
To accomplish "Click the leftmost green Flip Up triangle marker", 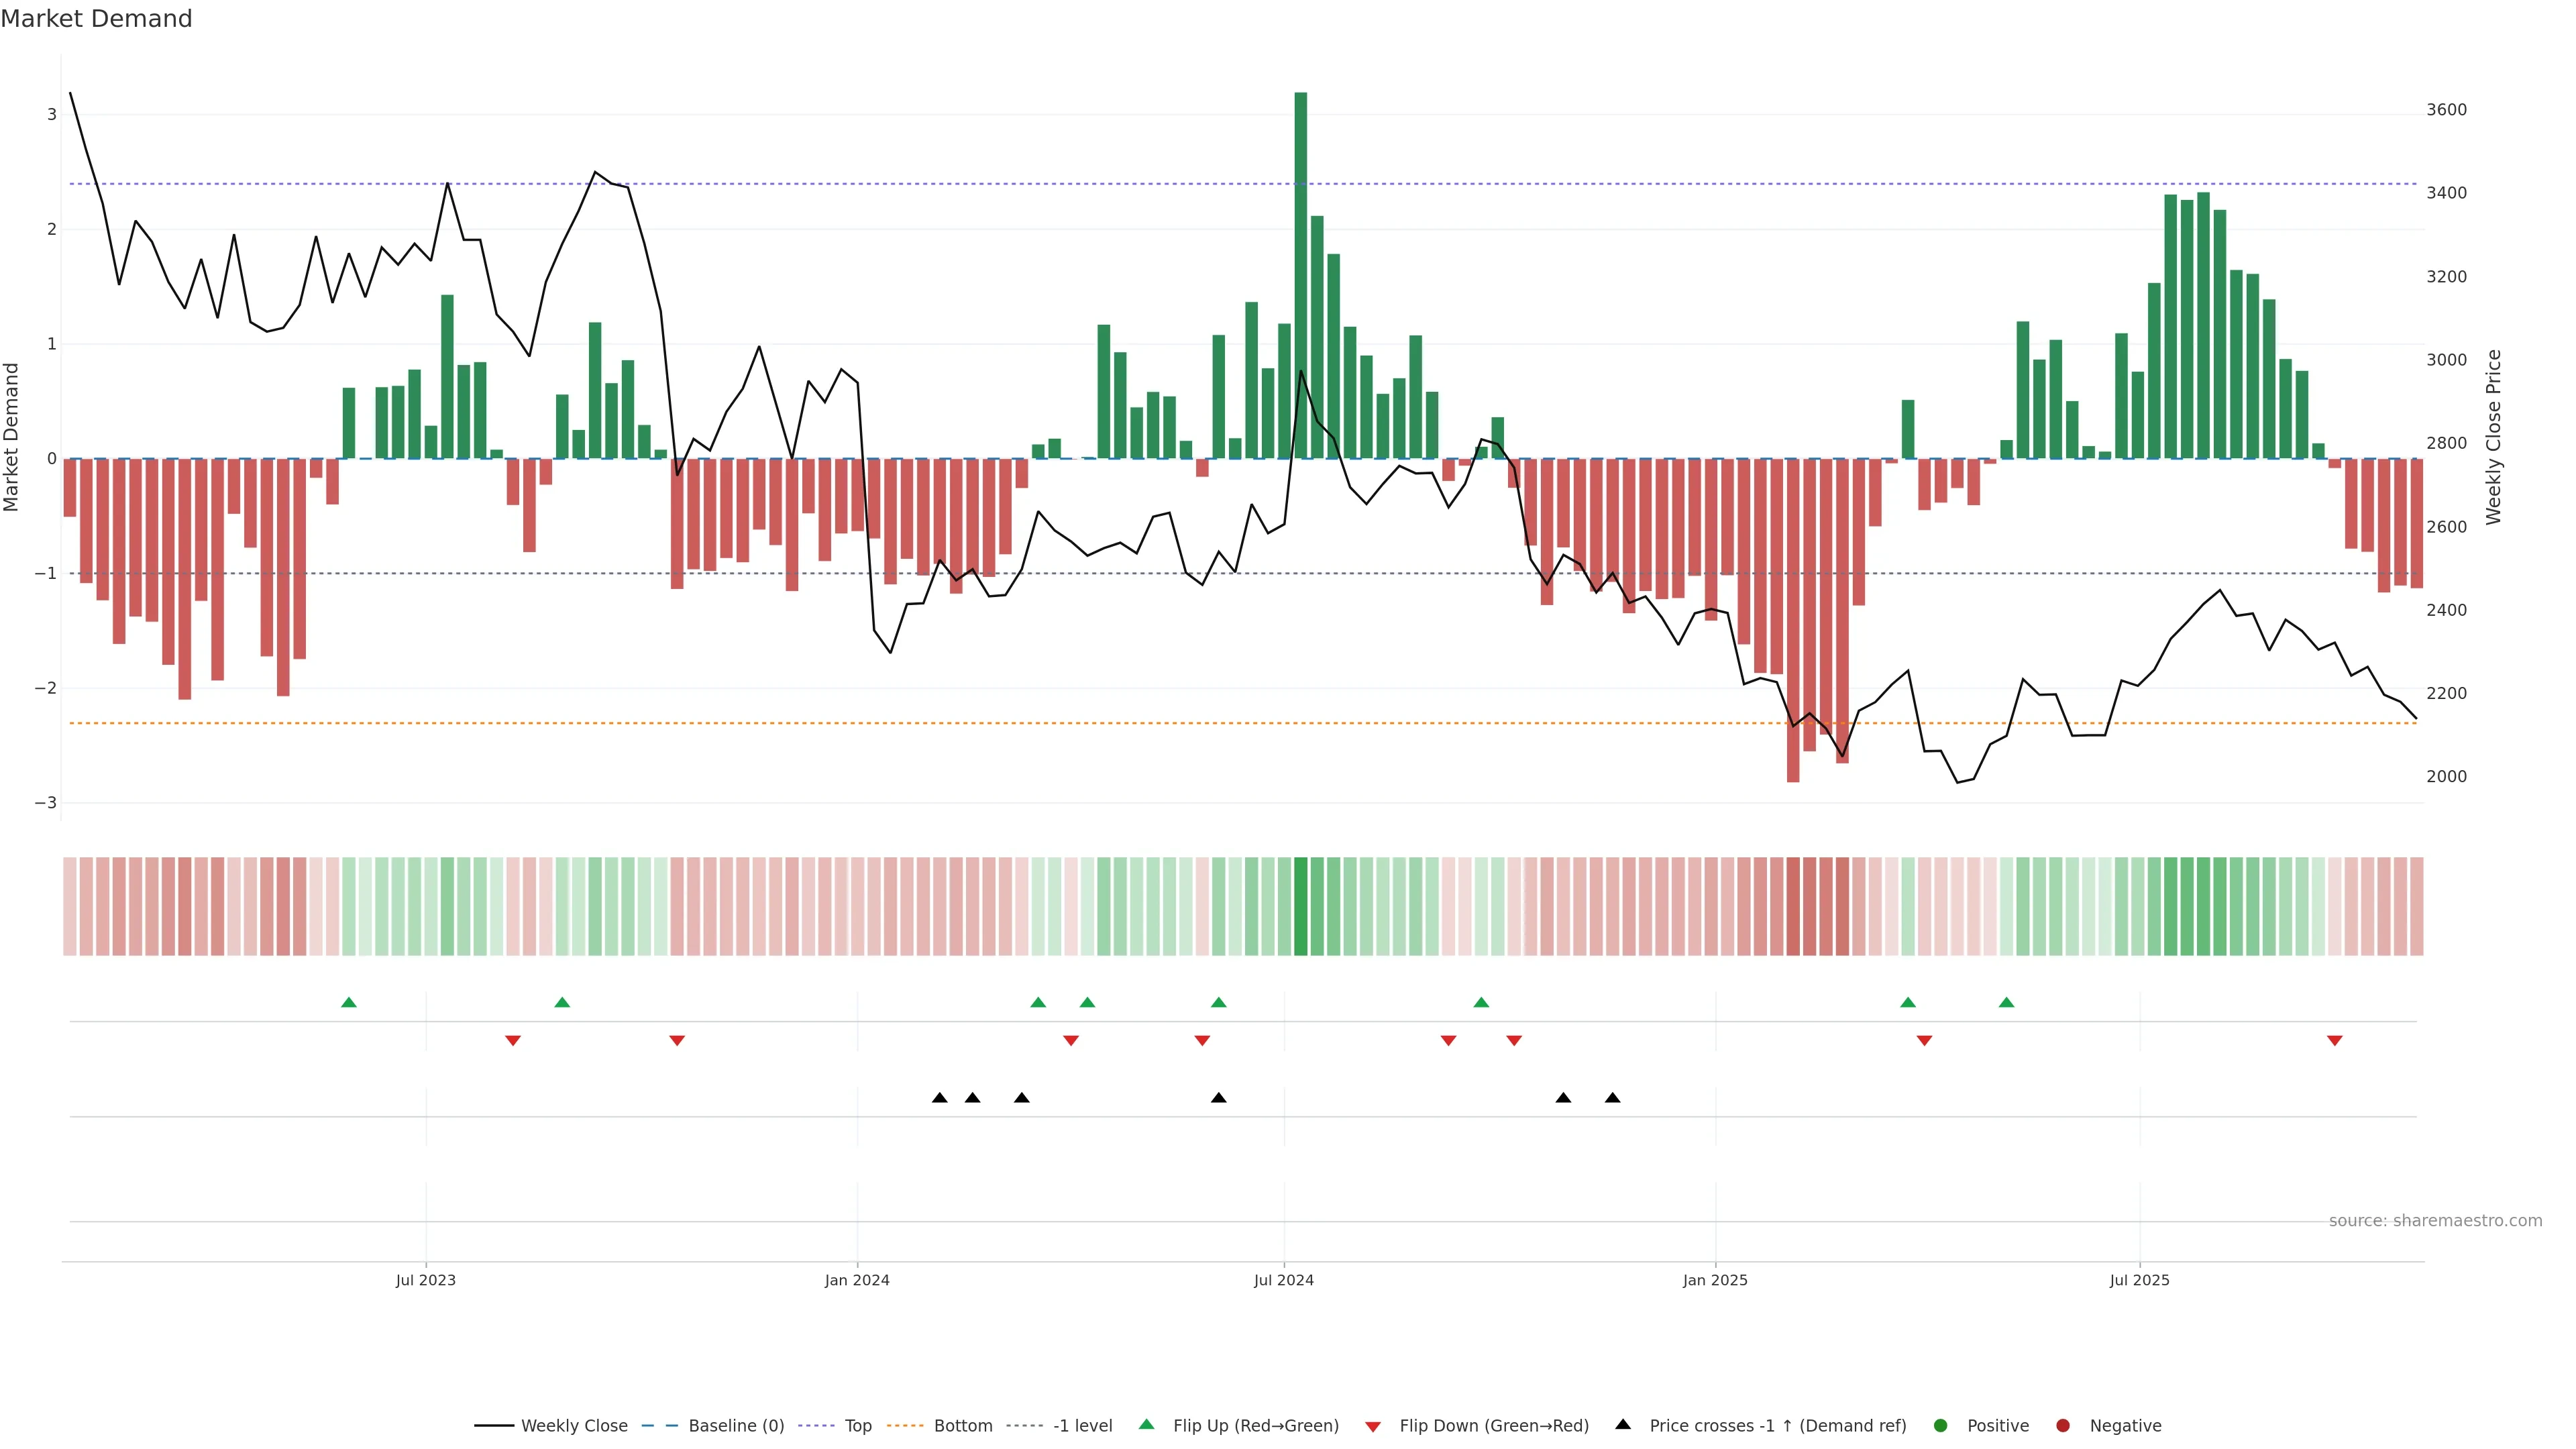I will tap(349, 1002).
